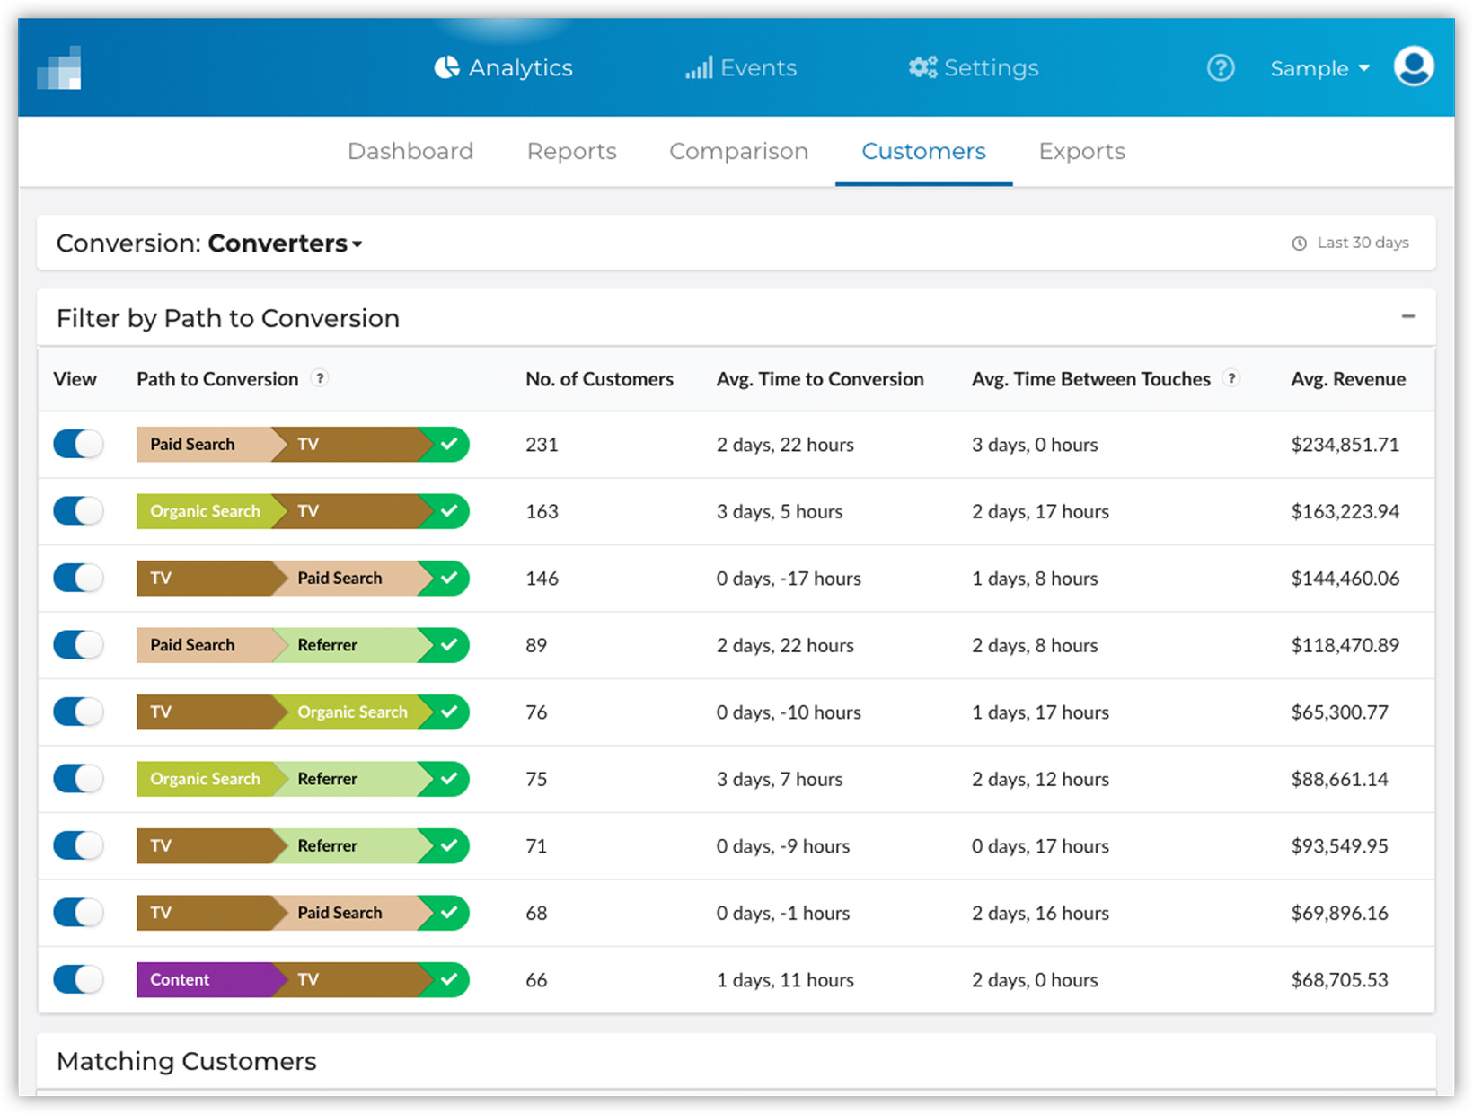The width and height of the screenshot is (1473, 1114).
Task: Sort by the No. of Customers column
Action: (599, 379)
